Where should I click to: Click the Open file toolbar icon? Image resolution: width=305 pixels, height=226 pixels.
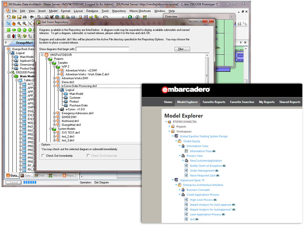(14, 17)
